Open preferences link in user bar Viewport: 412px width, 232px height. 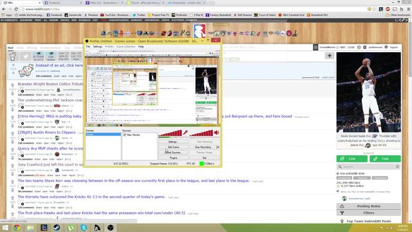(375, 47)
